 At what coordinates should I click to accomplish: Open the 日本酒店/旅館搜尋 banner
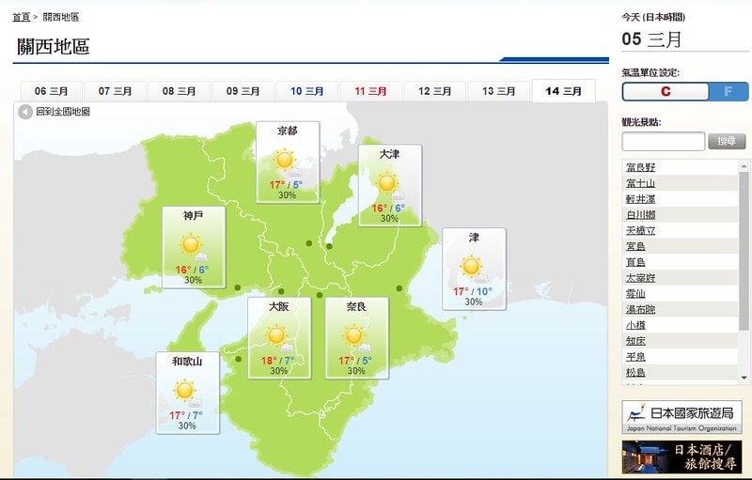click(x=681, y=457)
